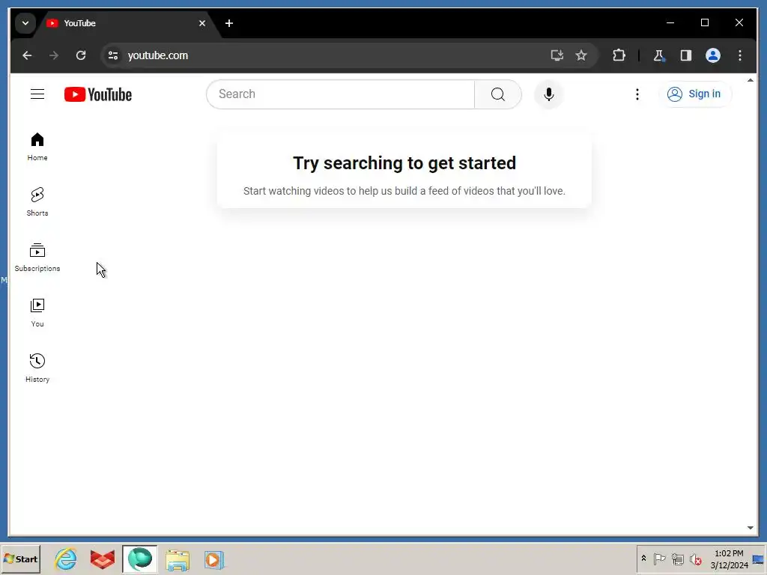Bookmark this page with the star

(581, 55)
